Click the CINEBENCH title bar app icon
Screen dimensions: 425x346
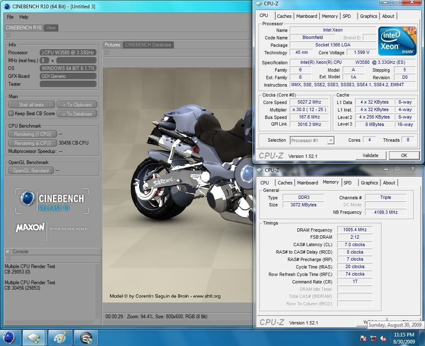(x=7, y=6)
